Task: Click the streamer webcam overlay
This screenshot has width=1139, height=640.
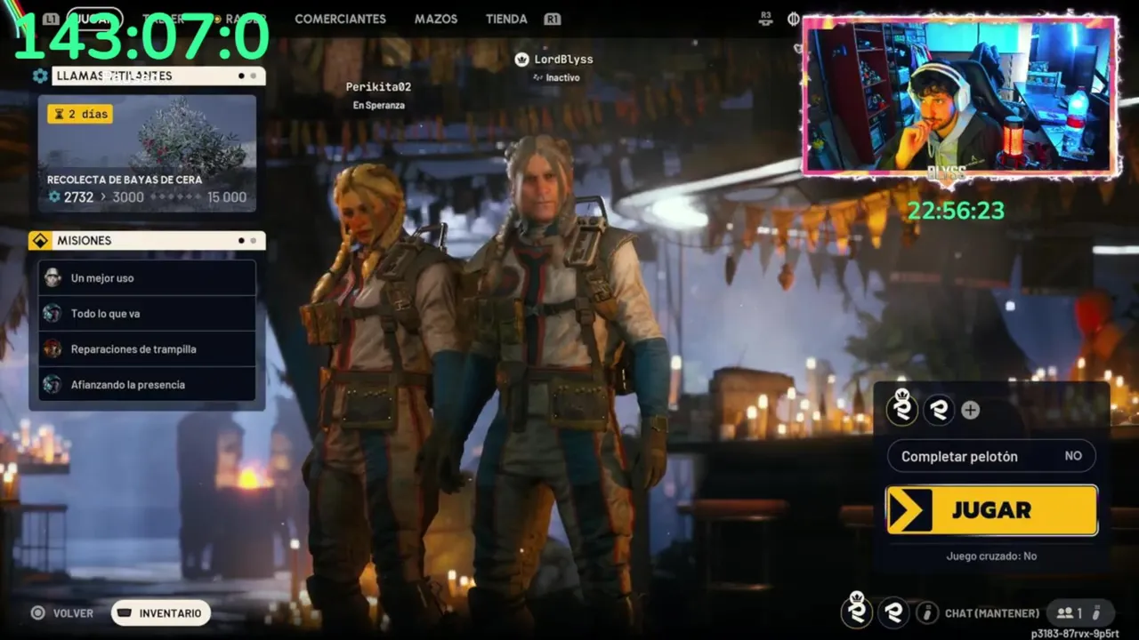Action: [960, 95]
